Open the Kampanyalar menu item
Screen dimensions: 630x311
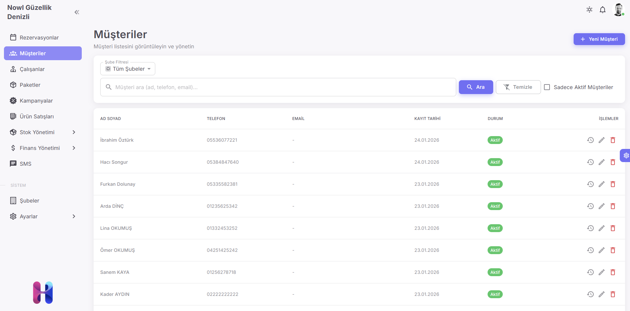[36, 101]
